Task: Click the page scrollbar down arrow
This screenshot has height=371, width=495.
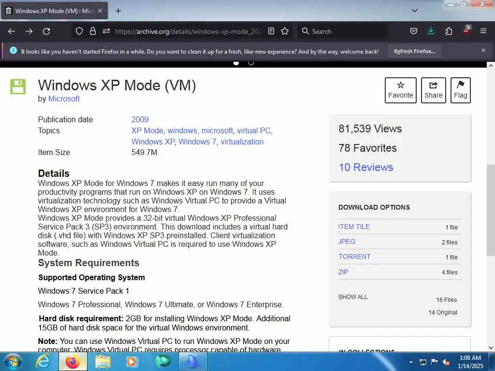Action: [491, 348]
